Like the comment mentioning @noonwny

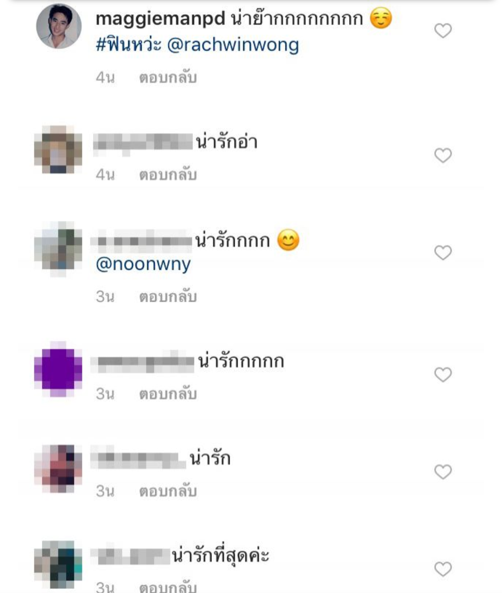[443, 253]
